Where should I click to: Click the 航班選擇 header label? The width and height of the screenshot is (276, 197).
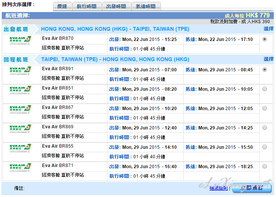coord(17,16)
